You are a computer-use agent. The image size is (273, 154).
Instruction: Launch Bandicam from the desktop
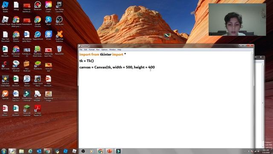[x=38, y=6]
